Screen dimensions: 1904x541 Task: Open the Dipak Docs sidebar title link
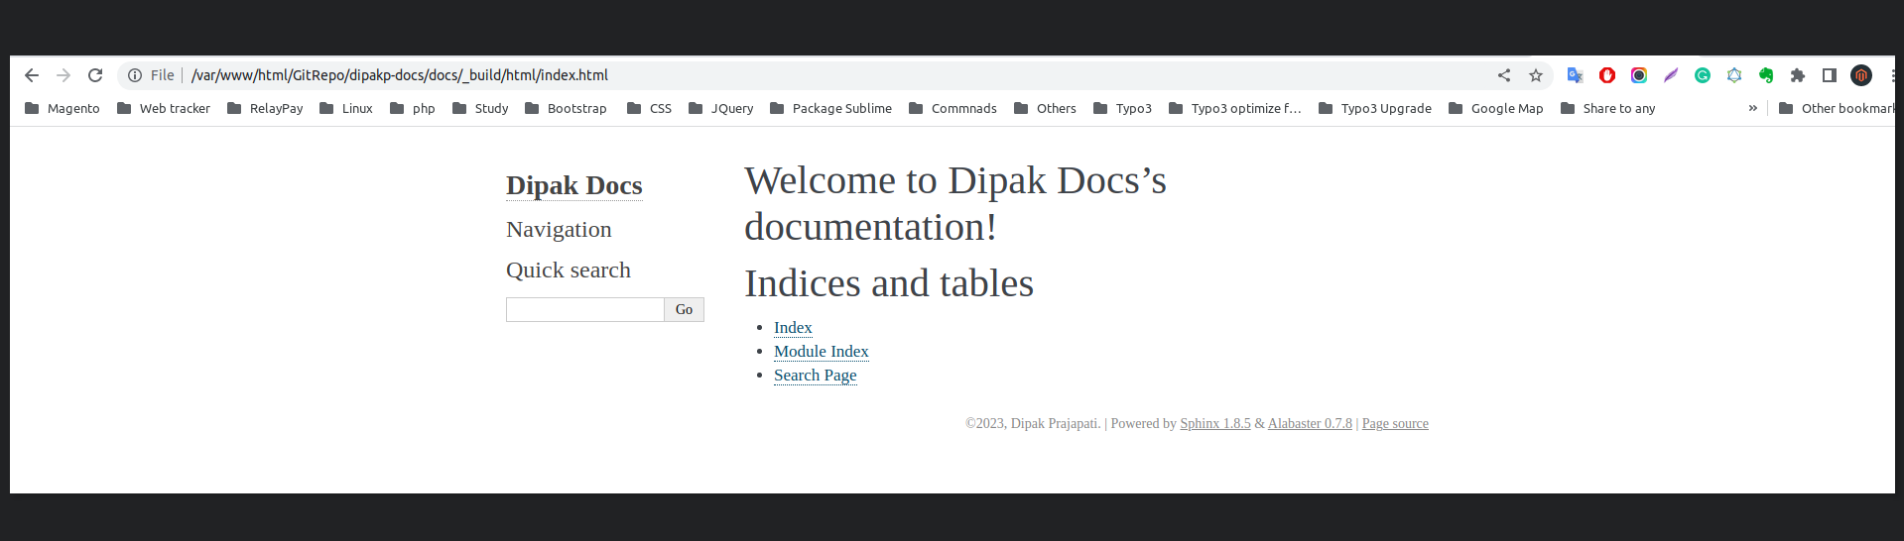click(x=574, y=185)
